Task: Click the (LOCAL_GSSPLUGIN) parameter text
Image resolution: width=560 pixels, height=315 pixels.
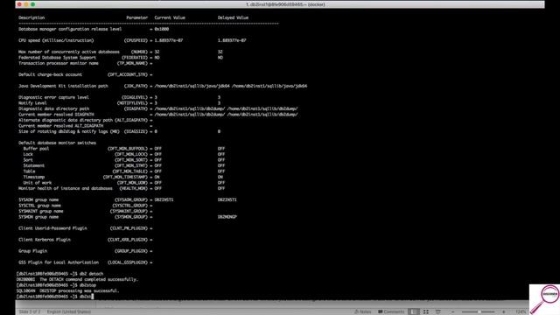Action: pos(128,262)
